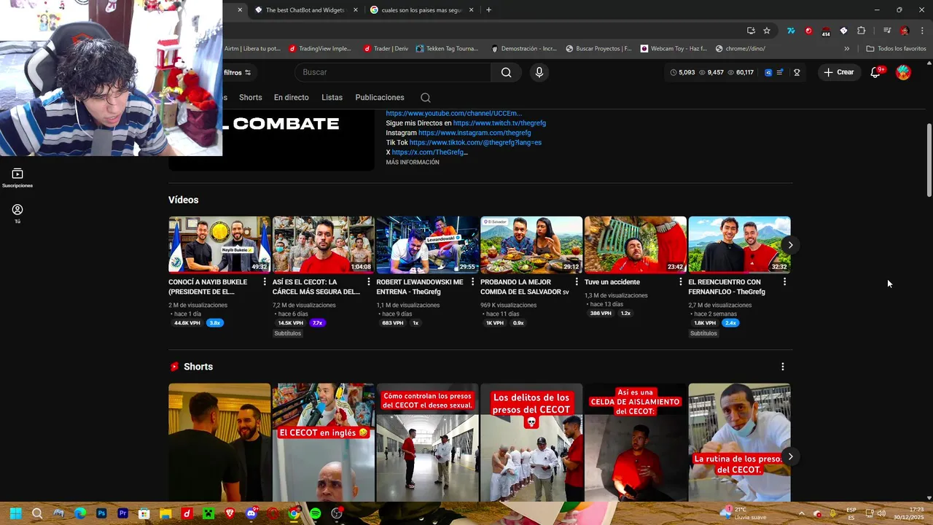Open options for ROBERT LEWANDOWSKI video
This screenshot has width=933, height=525.
(472, 281)
